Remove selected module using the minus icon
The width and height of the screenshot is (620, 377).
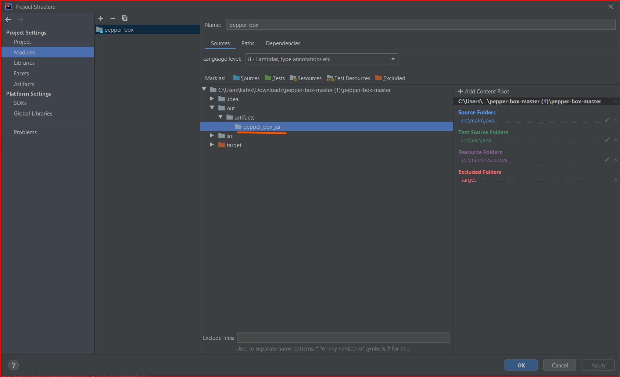pyautogui.click(x=112, y=18)
